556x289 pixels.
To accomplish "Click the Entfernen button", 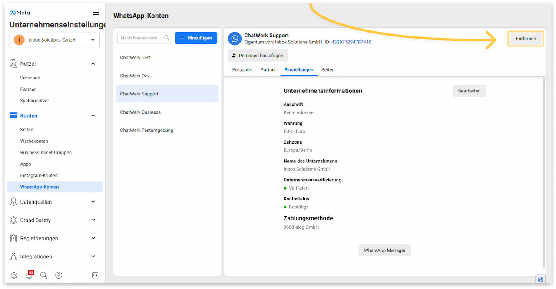I will point(526,39).
